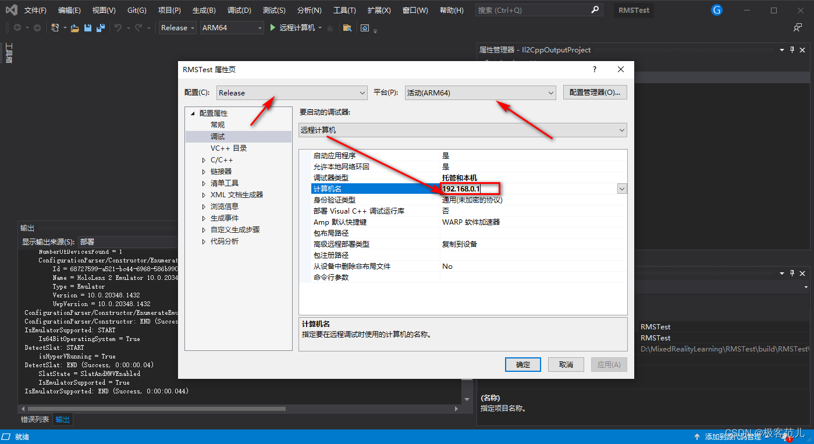Click the New Project toolbar icon
The height and width of the screenshot is (444, 814).
pyautogui.click(x=55, y=28)
